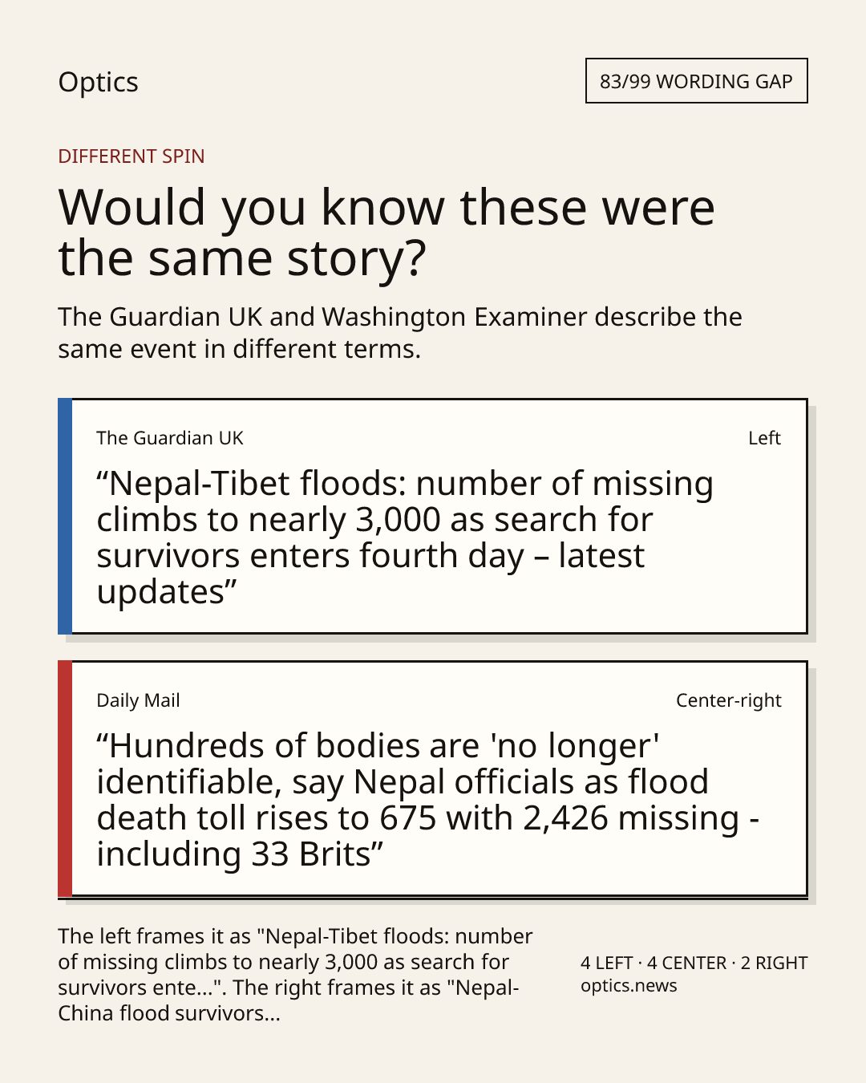Click the 83/99 WORDING GAP badge
The height and width of the screenshot is (1083, 866).
pos(696,81)
